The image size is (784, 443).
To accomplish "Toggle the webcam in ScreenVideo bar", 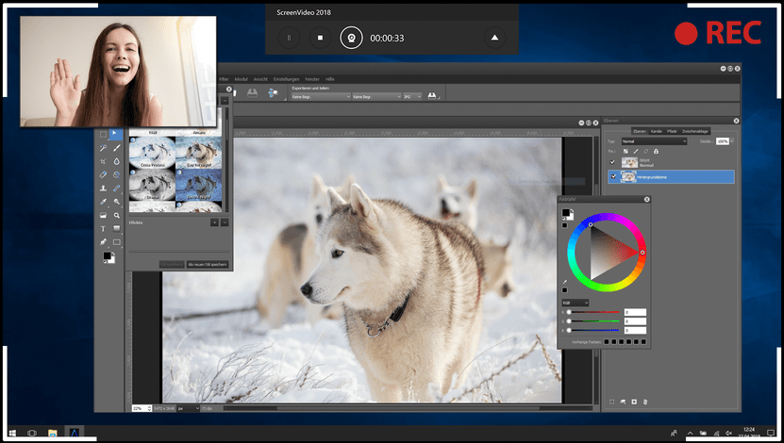I will (x=351, y=38).
